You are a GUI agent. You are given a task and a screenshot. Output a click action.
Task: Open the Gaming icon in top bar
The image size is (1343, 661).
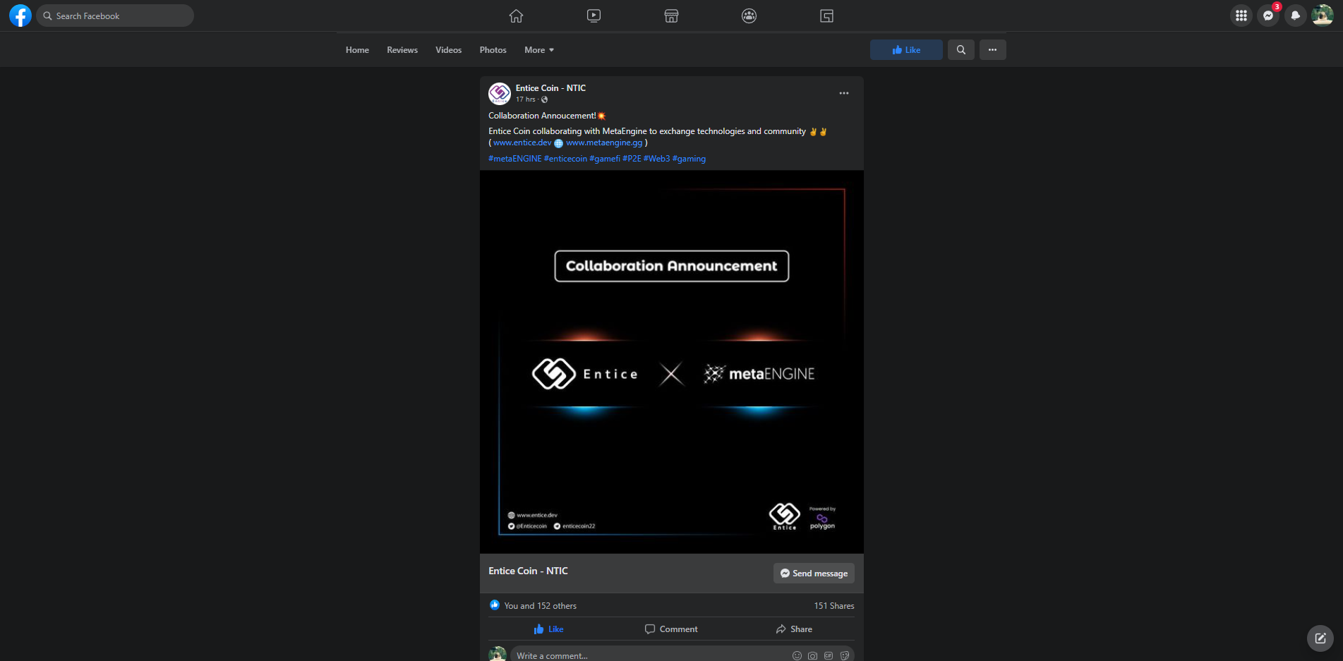[826, 16]
